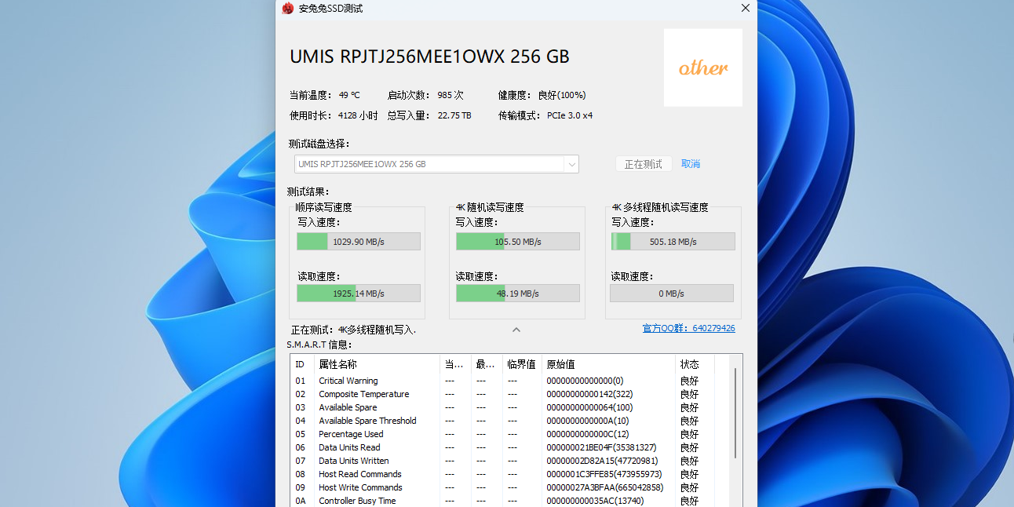
Task: Click the 'other' brand logo thumbnail
Action: click(x=703, y=67)
